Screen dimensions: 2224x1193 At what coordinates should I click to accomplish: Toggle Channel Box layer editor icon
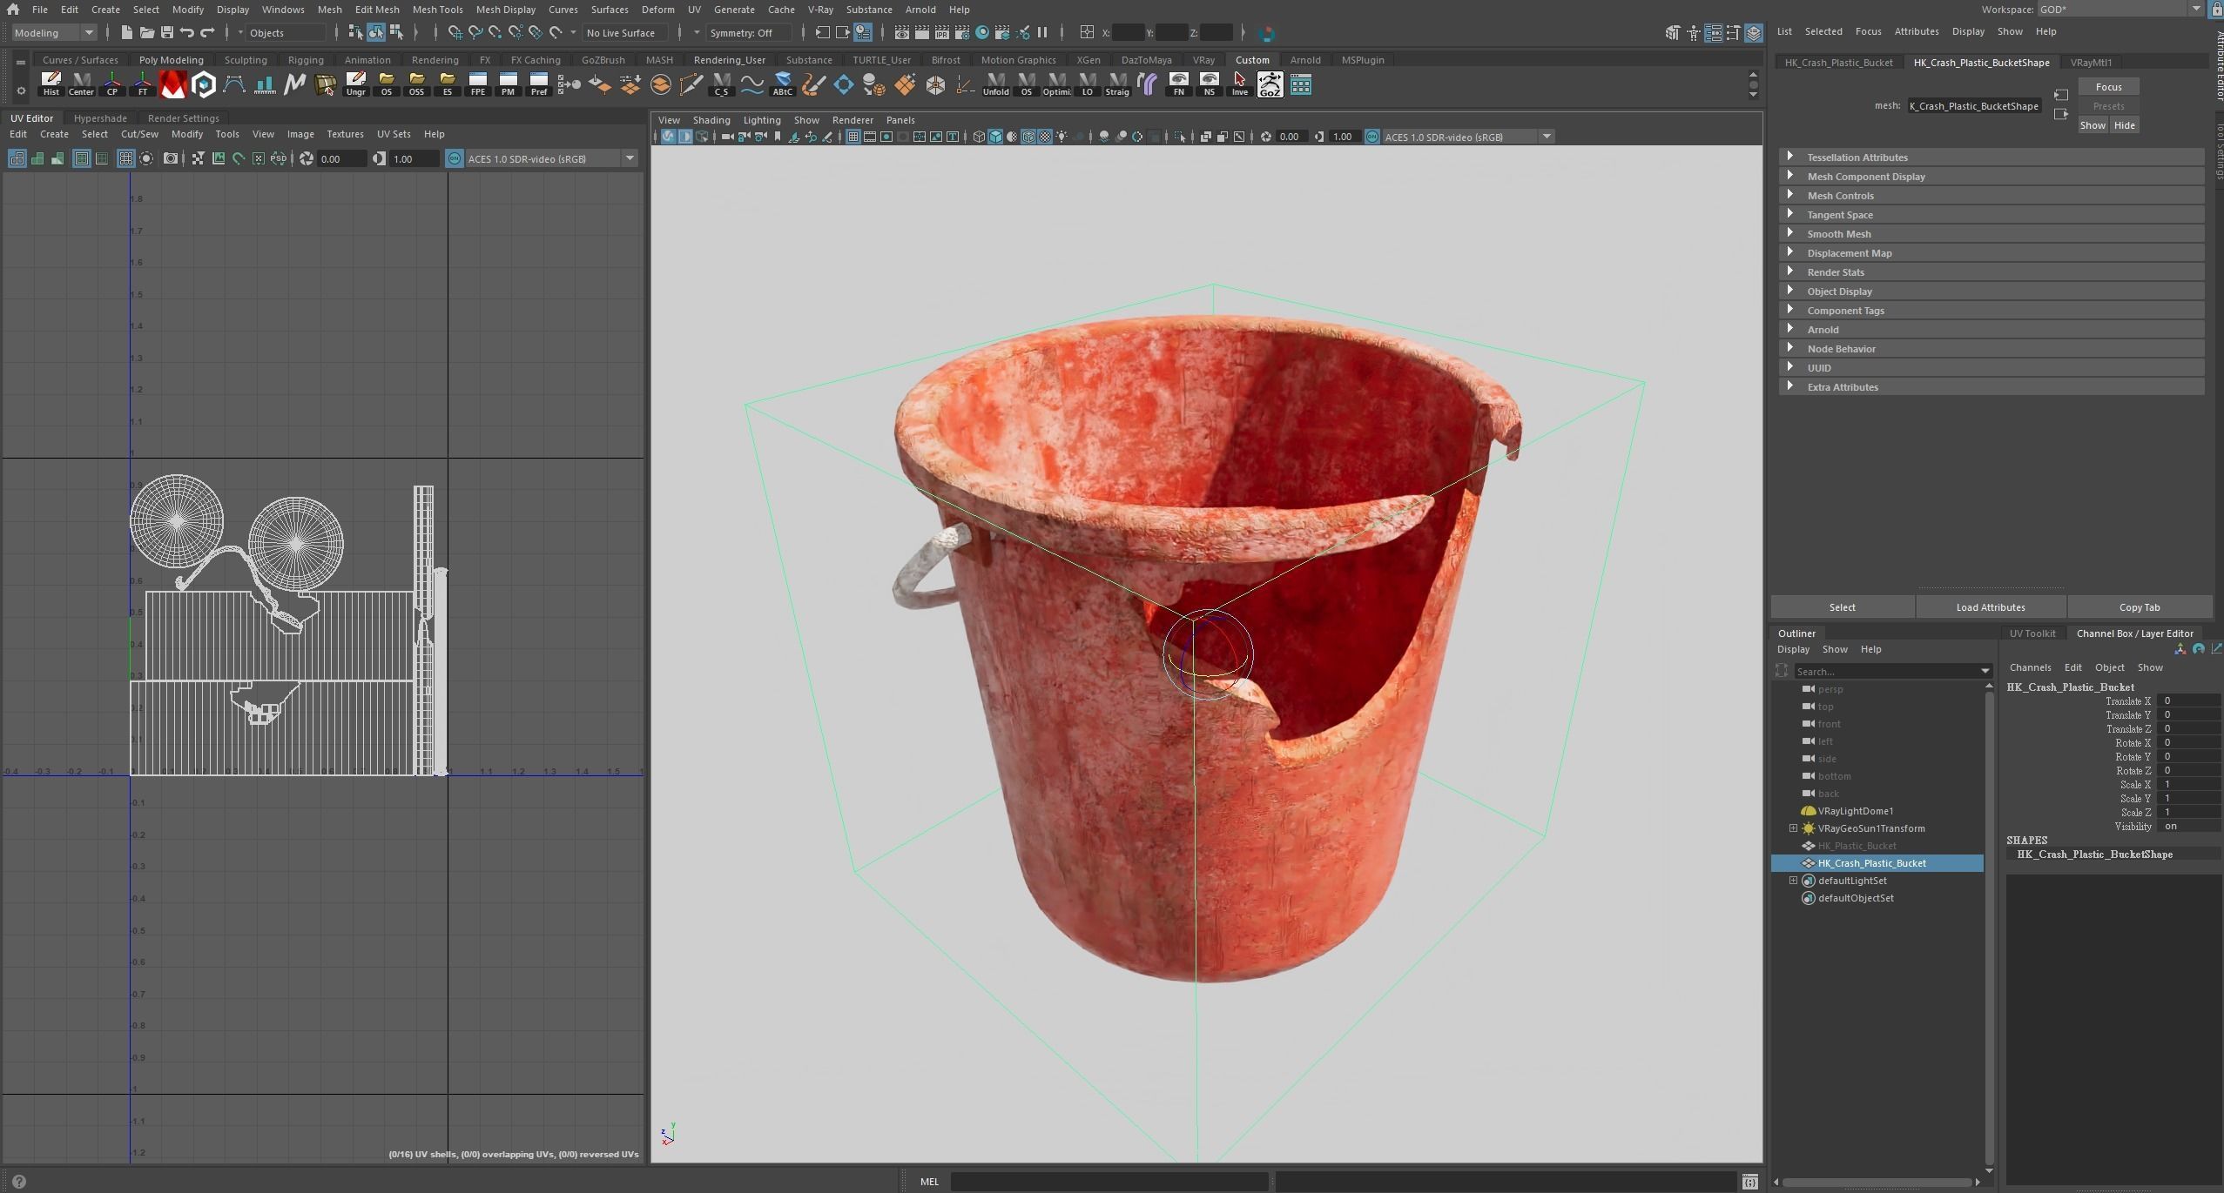(1753, 32)
